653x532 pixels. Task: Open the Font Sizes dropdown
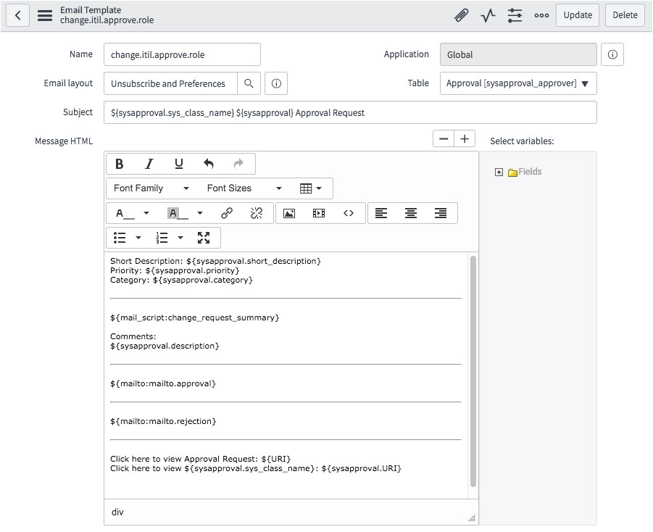click(x=244, y=188)
